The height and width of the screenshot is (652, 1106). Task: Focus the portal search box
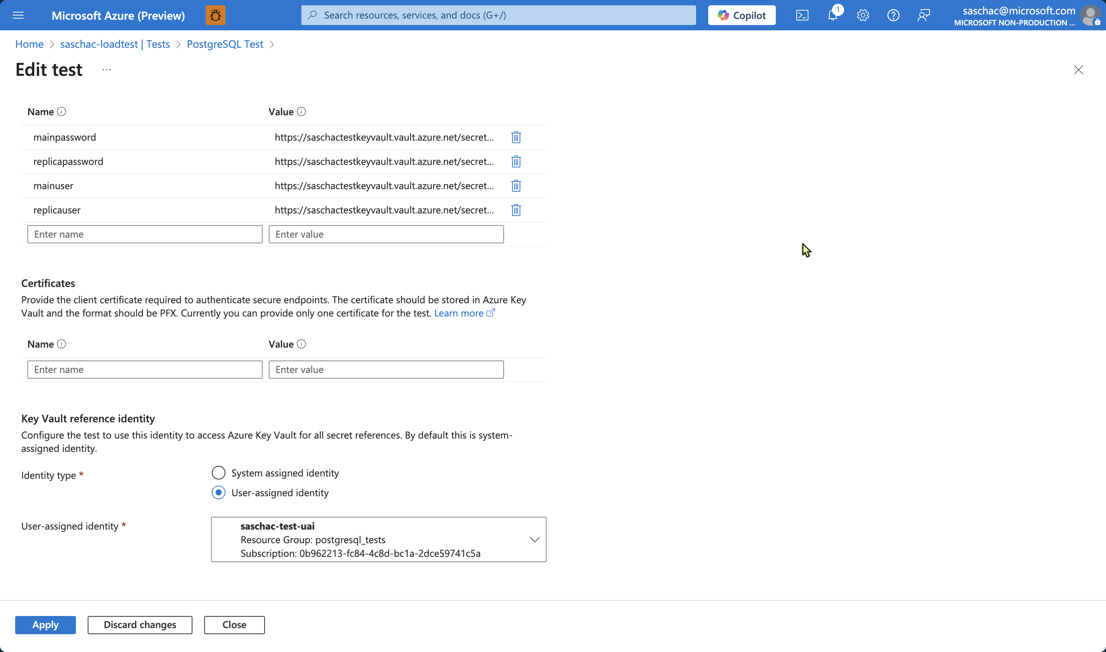click(498, 16)
